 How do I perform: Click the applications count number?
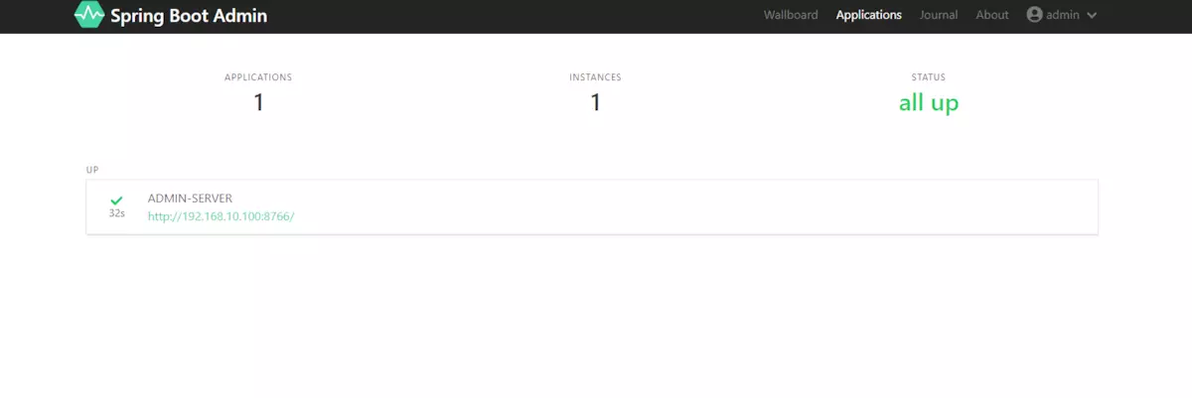[x=258, y=102]
